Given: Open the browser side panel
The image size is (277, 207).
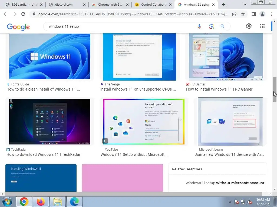Looking at the screenshot, I should click(254, 14).
